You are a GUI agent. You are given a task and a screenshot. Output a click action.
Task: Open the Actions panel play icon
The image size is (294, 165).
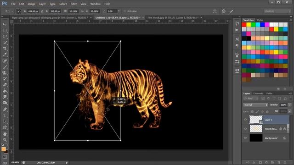(237, 30)
